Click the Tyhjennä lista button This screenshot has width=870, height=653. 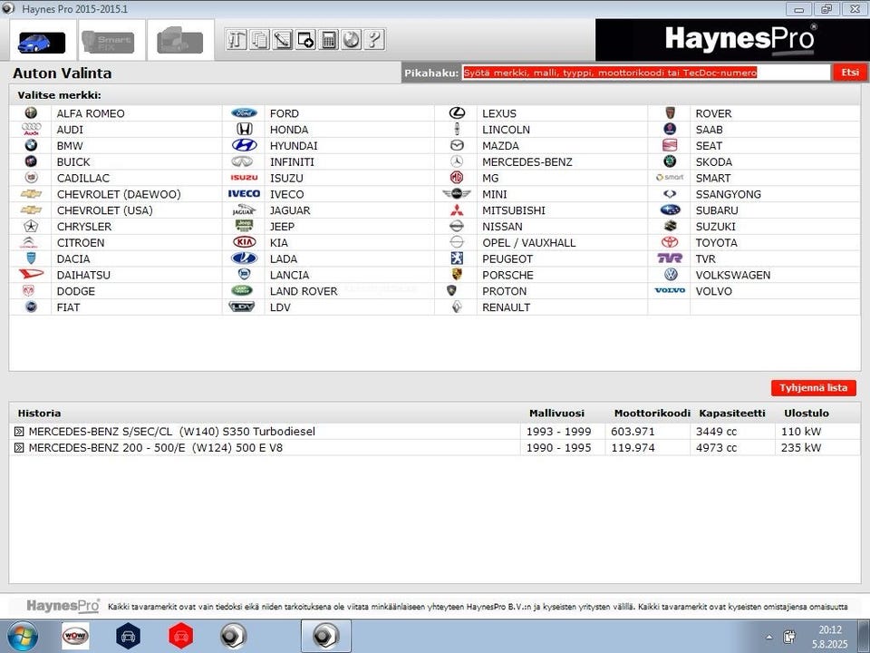point(814,387)
